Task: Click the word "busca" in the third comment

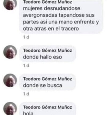Action: (55, 85)
